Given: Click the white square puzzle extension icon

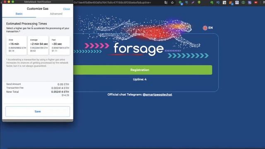Looking at the screenshot, I should pyautogui.click(x=224, y=2).
